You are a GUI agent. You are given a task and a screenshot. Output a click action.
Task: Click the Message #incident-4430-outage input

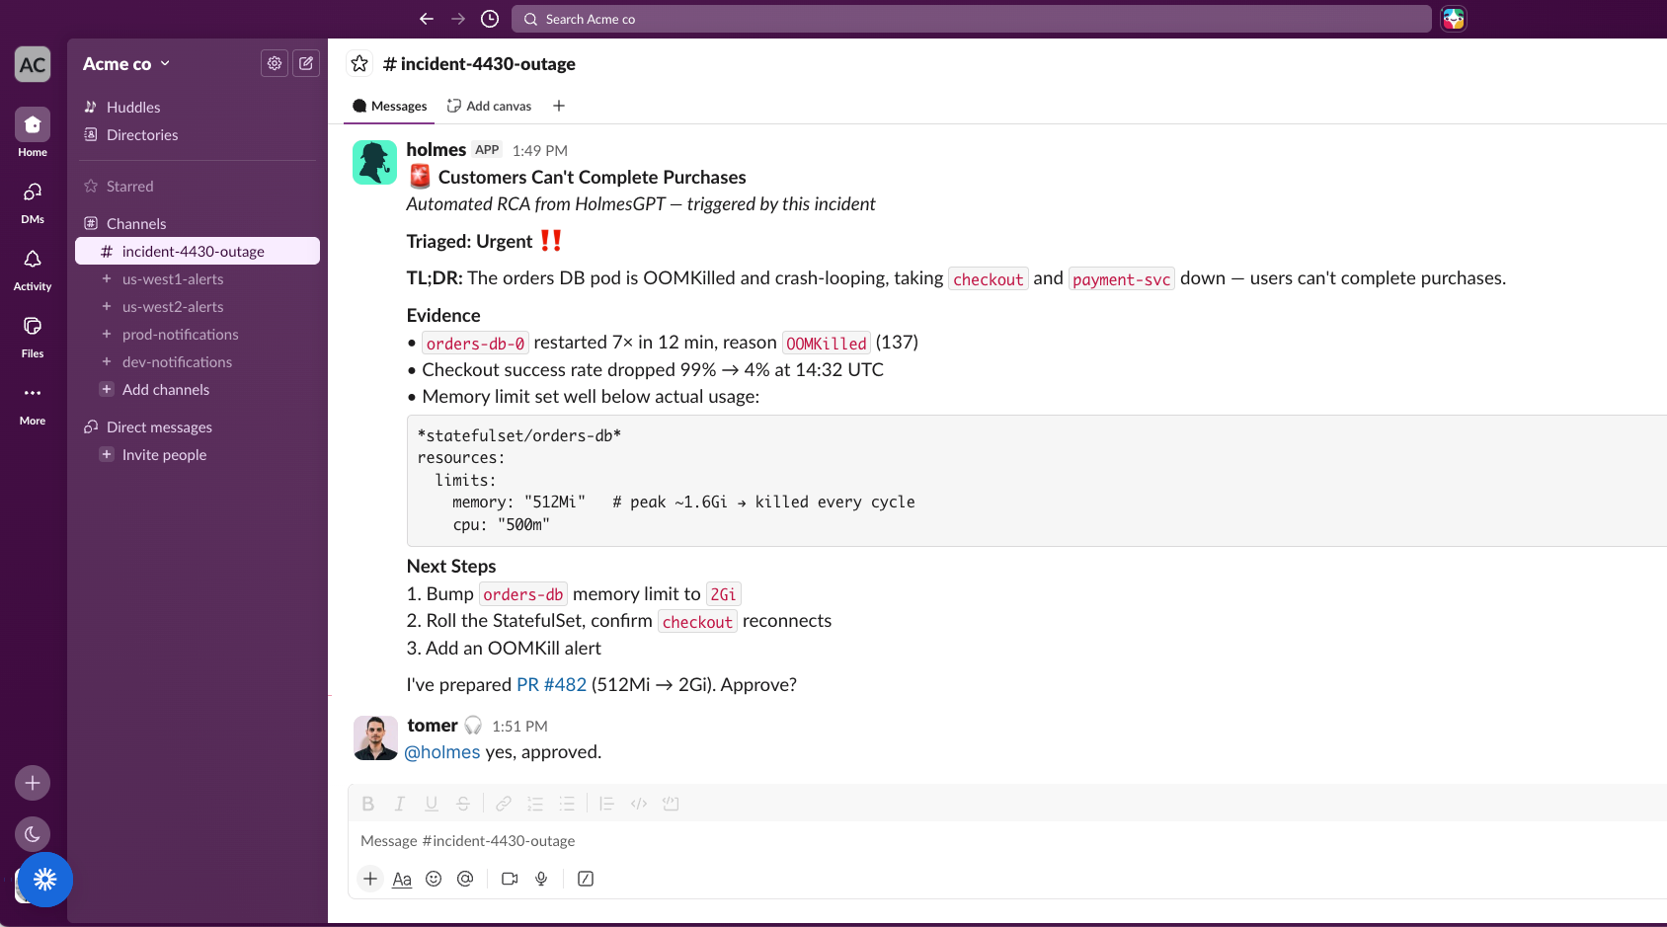pyautogui.click(x=1007, y=841)
